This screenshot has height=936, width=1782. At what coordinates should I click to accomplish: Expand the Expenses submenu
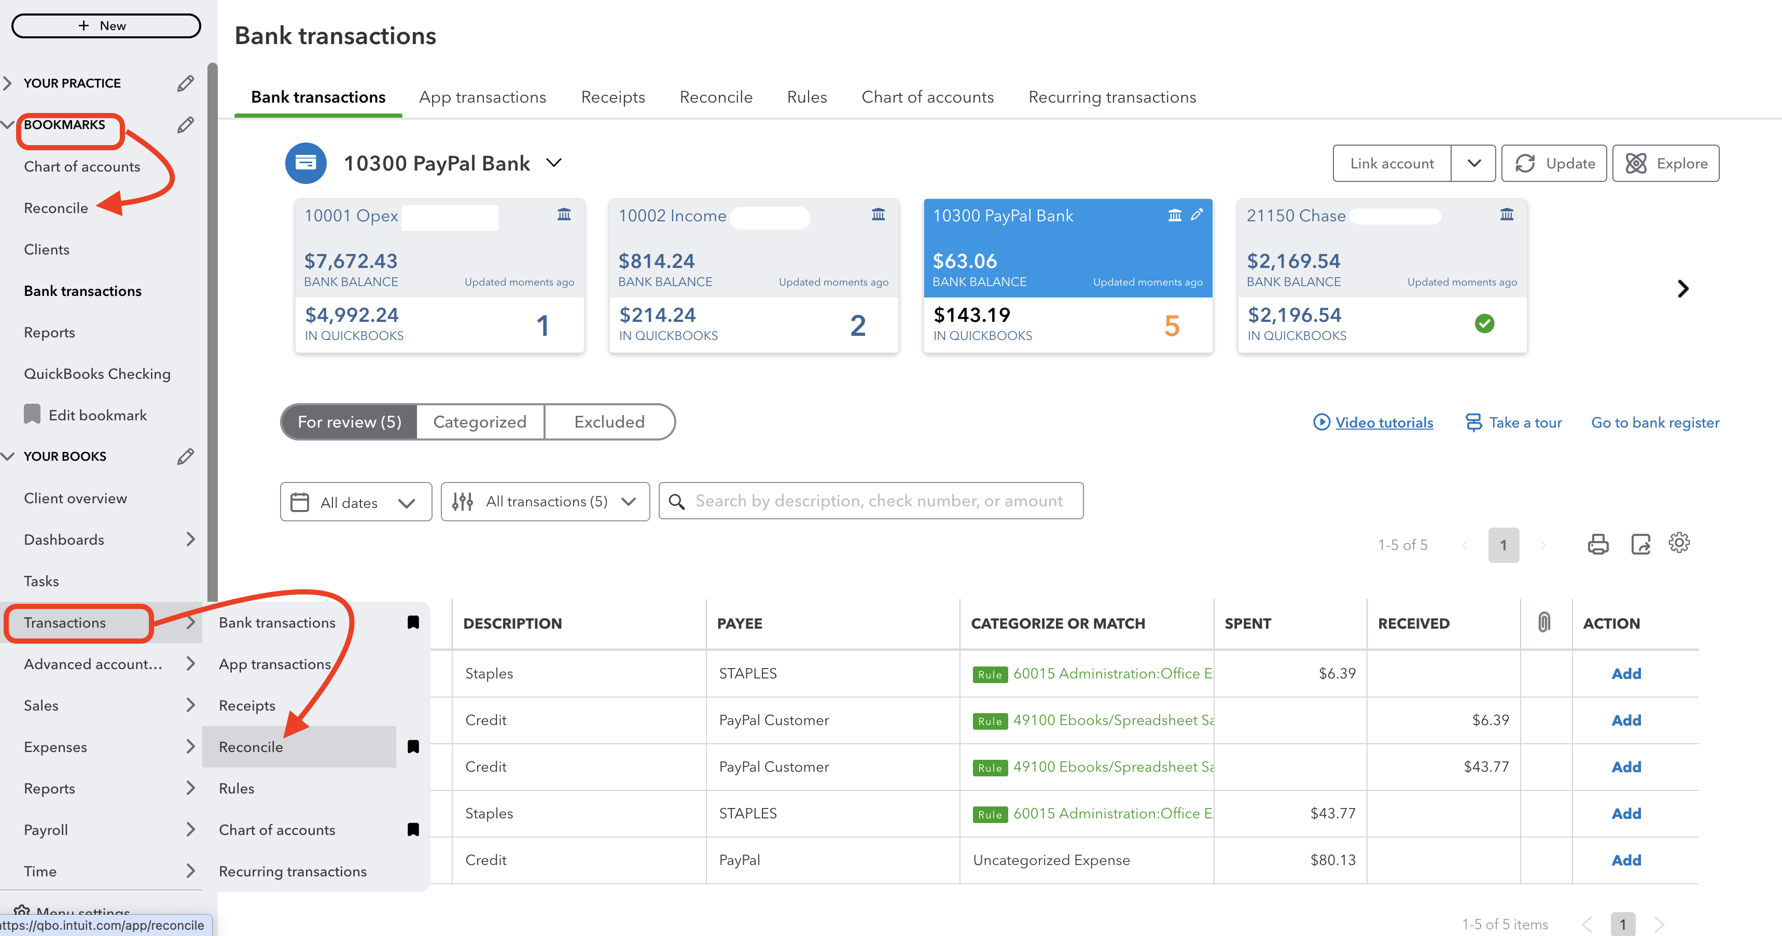[x=190, y=747]
